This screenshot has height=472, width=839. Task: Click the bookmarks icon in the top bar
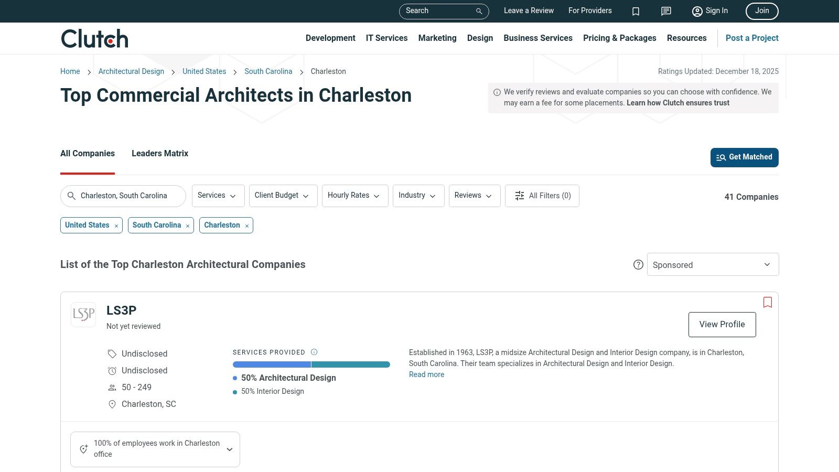click(x=636, y=11)
